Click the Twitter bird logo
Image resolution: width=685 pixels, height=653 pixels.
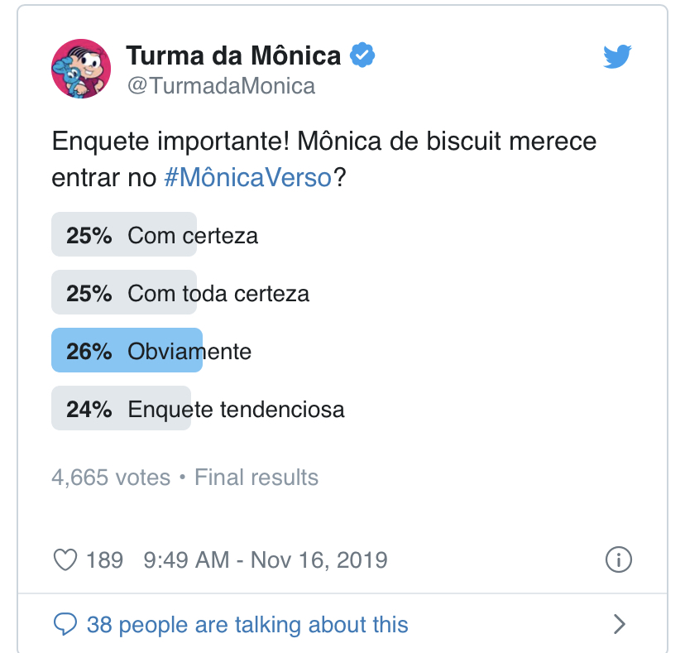(x=617, y=56)
